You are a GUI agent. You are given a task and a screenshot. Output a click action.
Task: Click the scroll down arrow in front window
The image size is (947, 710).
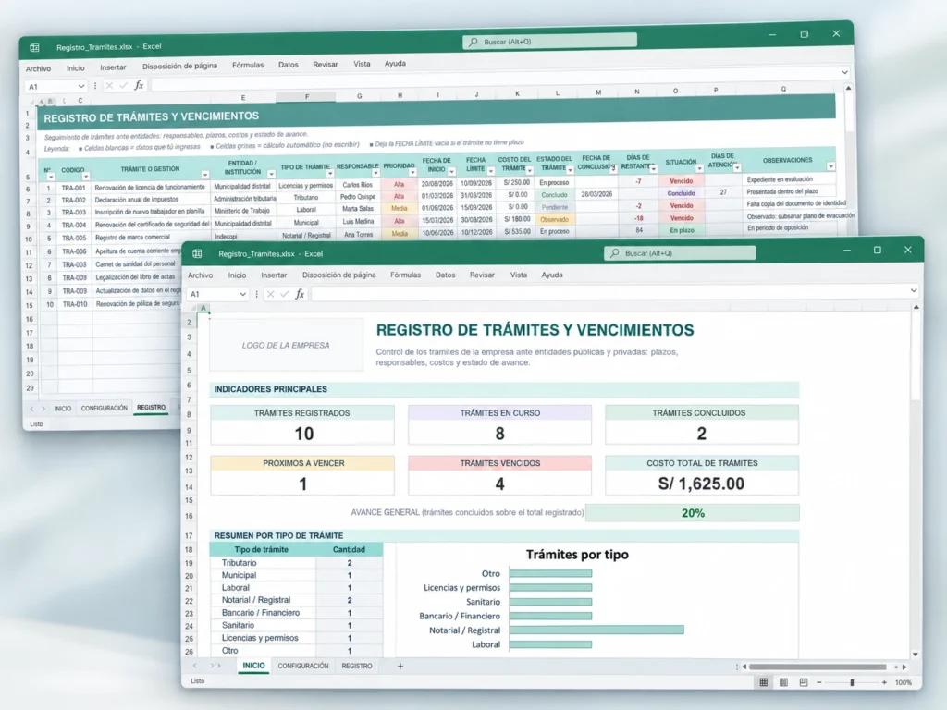pyautogui.click(x=916, y=655)
